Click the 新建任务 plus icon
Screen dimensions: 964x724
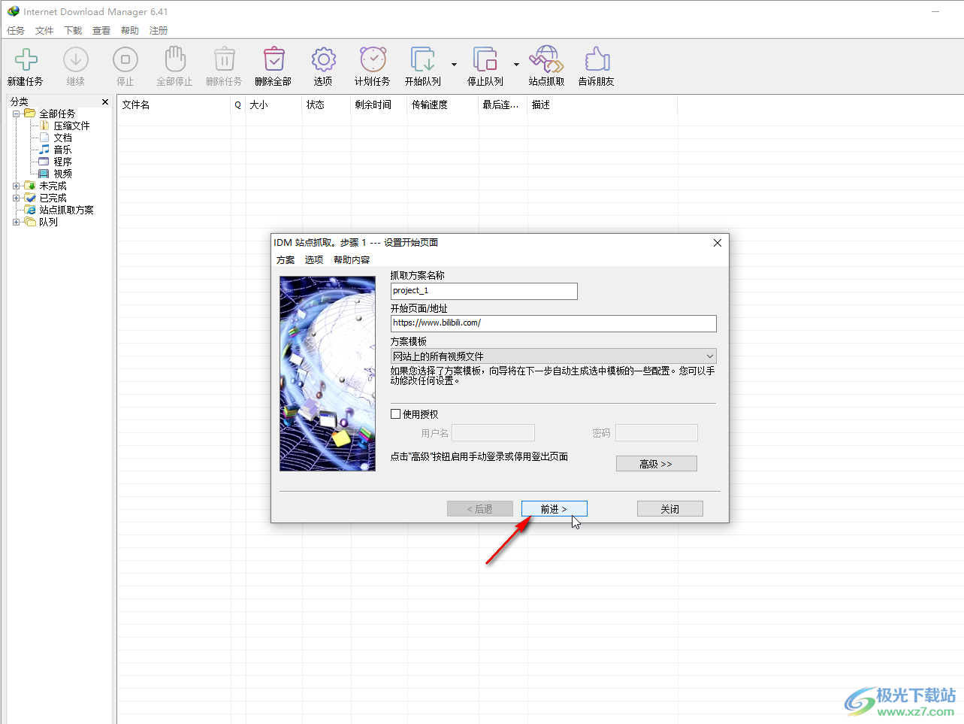[26, 59]
